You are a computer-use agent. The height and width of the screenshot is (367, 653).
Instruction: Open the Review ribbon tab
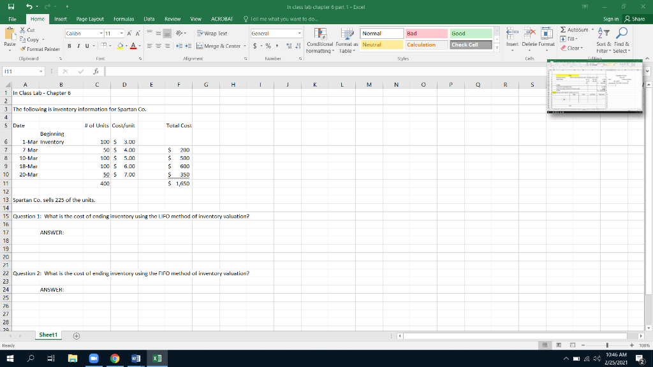click(174, 18)
